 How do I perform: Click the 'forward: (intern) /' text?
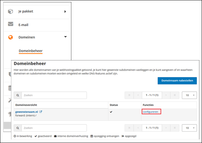pyautogui.click(x=26, y=115)
